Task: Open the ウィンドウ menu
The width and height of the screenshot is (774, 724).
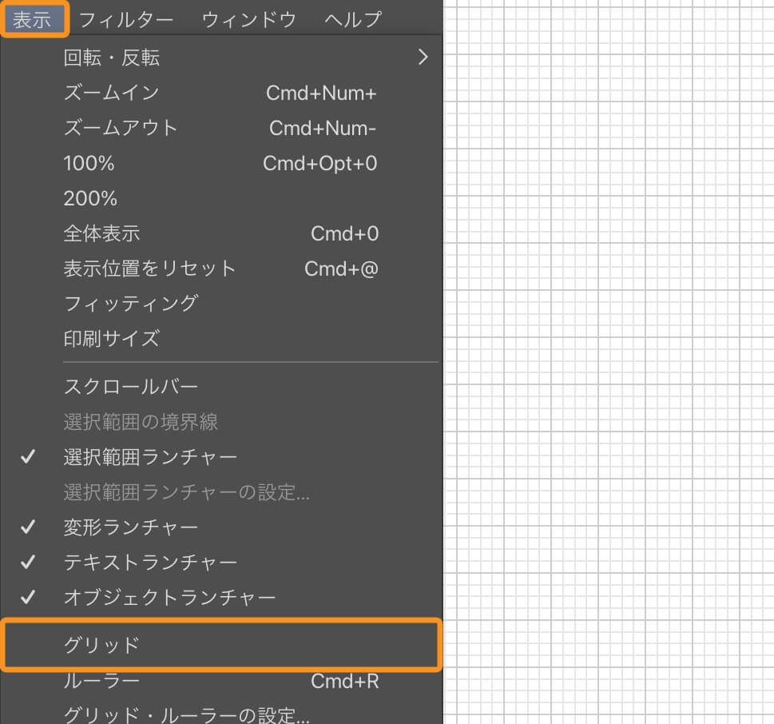Action: pos(248,18)
